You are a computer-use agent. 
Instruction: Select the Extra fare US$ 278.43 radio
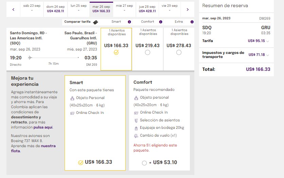(x=179, y=53)
